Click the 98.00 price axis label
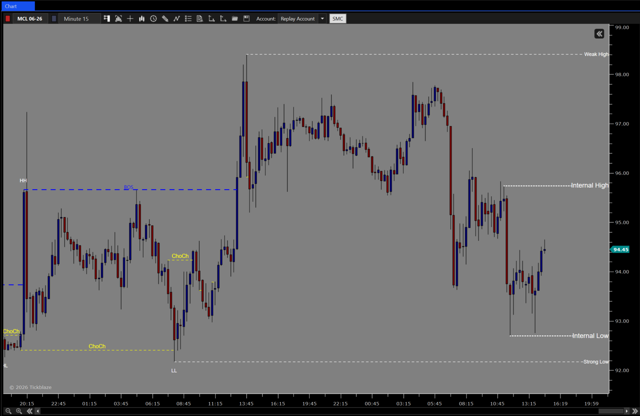Viewport: 640px width, 416px height. (622, 74)
